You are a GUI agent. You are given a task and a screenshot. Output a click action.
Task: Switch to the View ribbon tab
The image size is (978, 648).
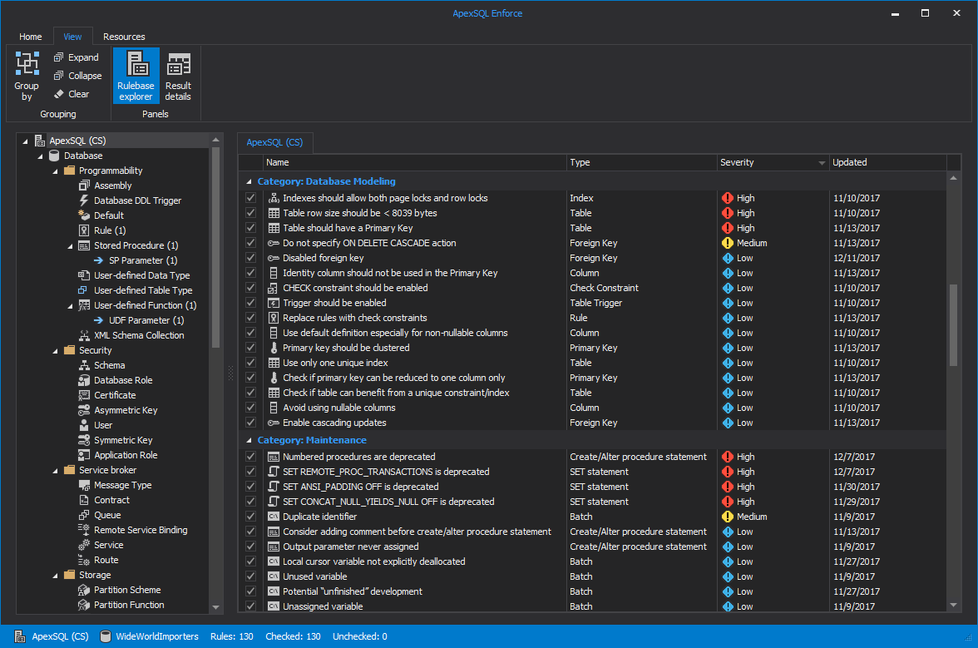point(72,37)
